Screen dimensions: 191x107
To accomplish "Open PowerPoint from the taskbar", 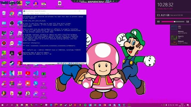I will 105,105.
